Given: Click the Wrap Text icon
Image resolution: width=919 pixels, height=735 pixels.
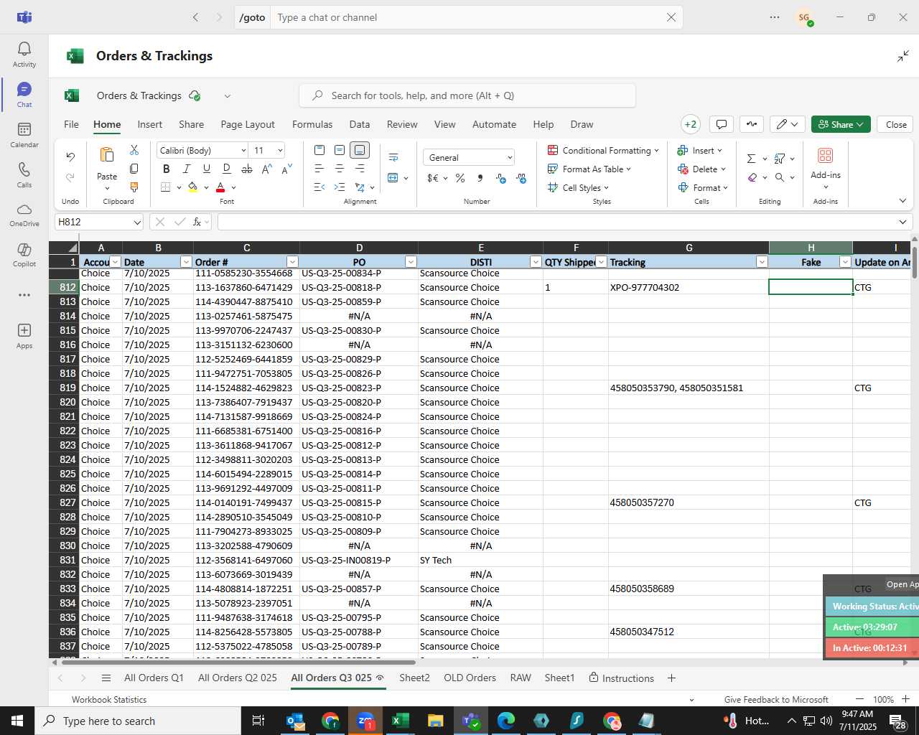Looking at the screenshot, I should pos(393,158).
